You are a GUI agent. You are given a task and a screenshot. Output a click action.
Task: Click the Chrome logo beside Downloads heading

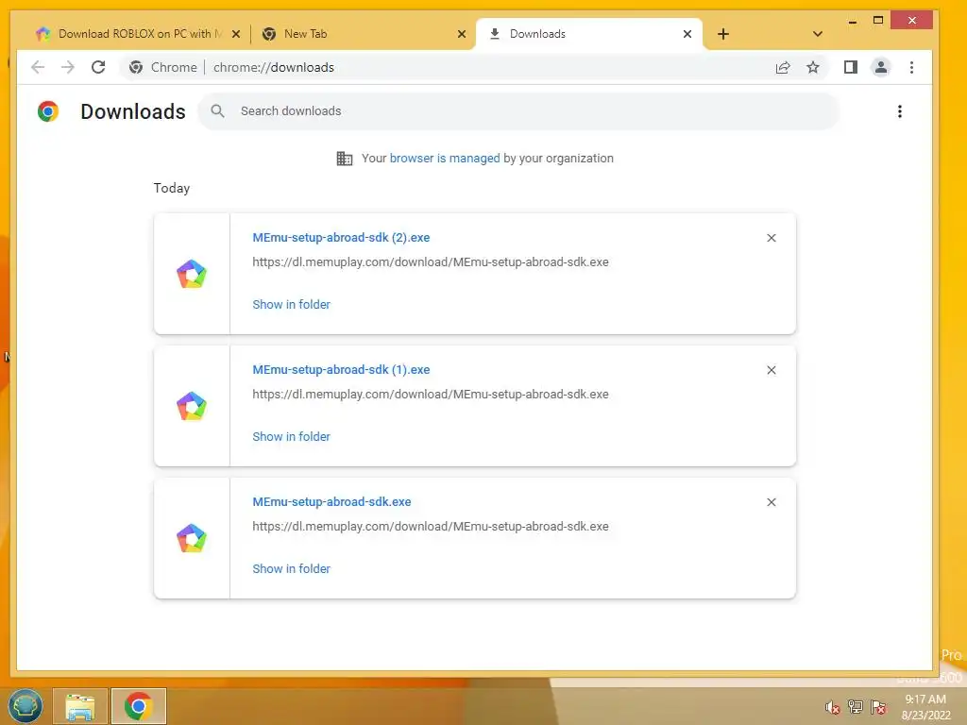point(48,111)
